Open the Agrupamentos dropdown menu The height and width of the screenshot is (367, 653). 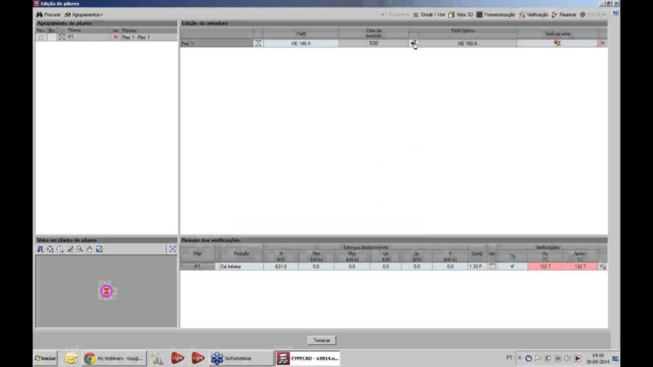pos(83,14)
